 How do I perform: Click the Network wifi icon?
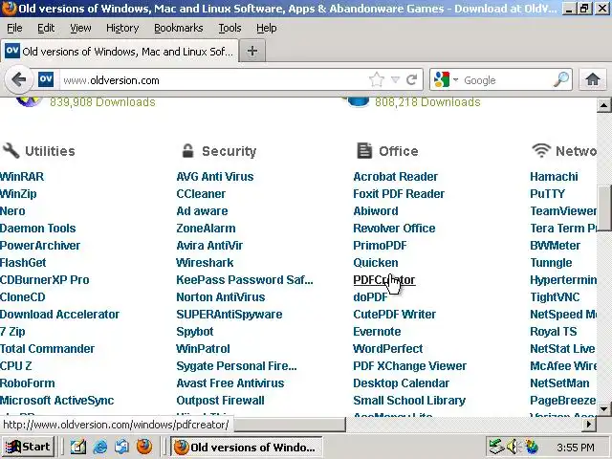coord(541,151)
